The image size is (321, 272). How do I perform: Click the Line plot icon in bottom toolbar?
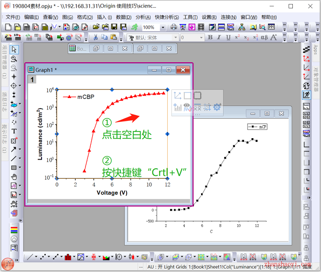[x=30, y=257]
